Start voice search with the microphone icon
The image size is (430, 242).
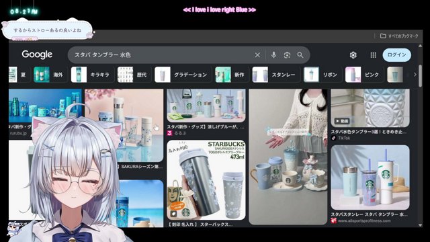click(273, 55)
